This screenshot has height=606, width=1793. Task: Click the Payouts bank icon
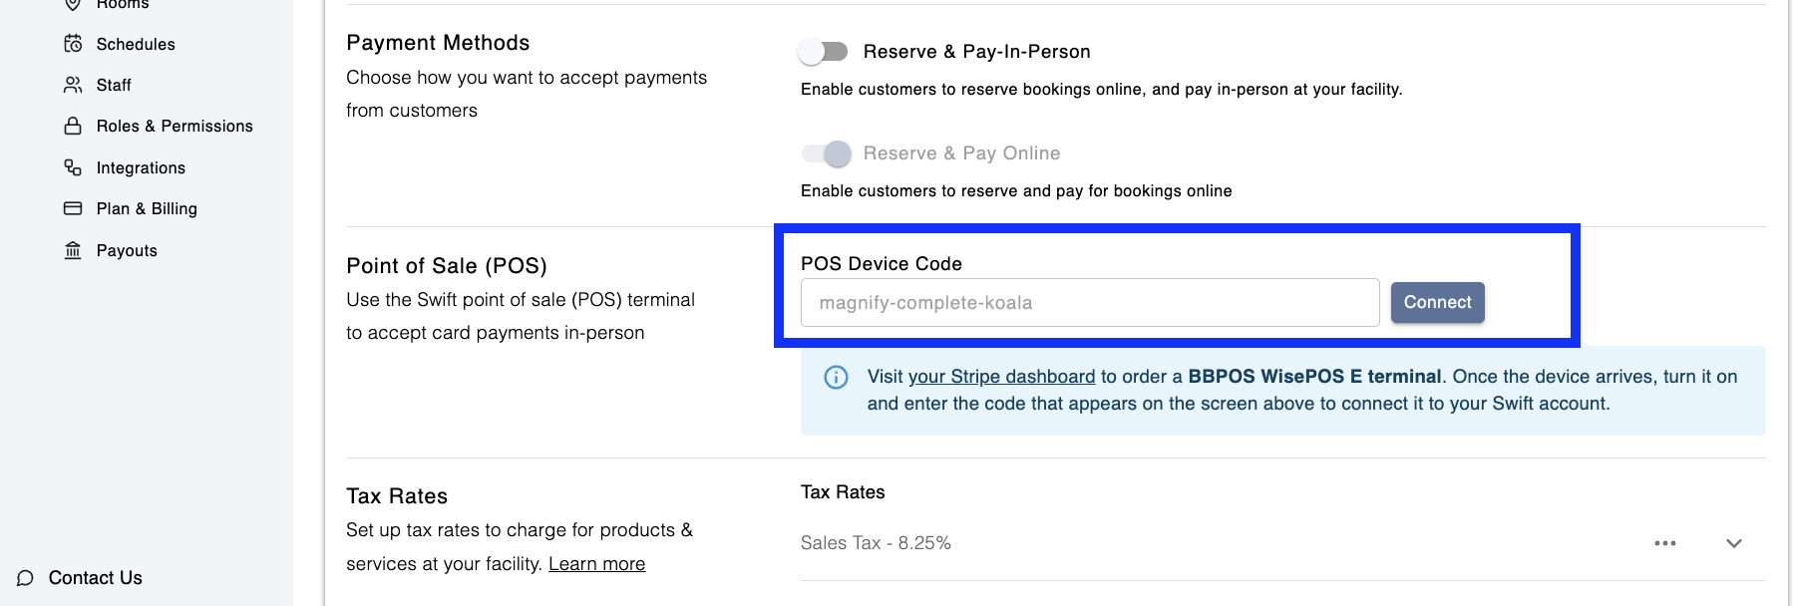(73, 250)
